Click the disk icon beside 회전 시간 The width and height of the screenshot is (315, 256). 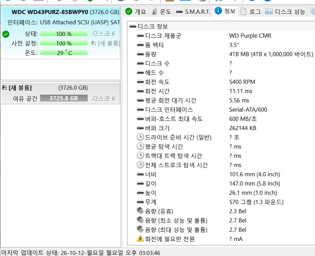(x=140, y=91)
